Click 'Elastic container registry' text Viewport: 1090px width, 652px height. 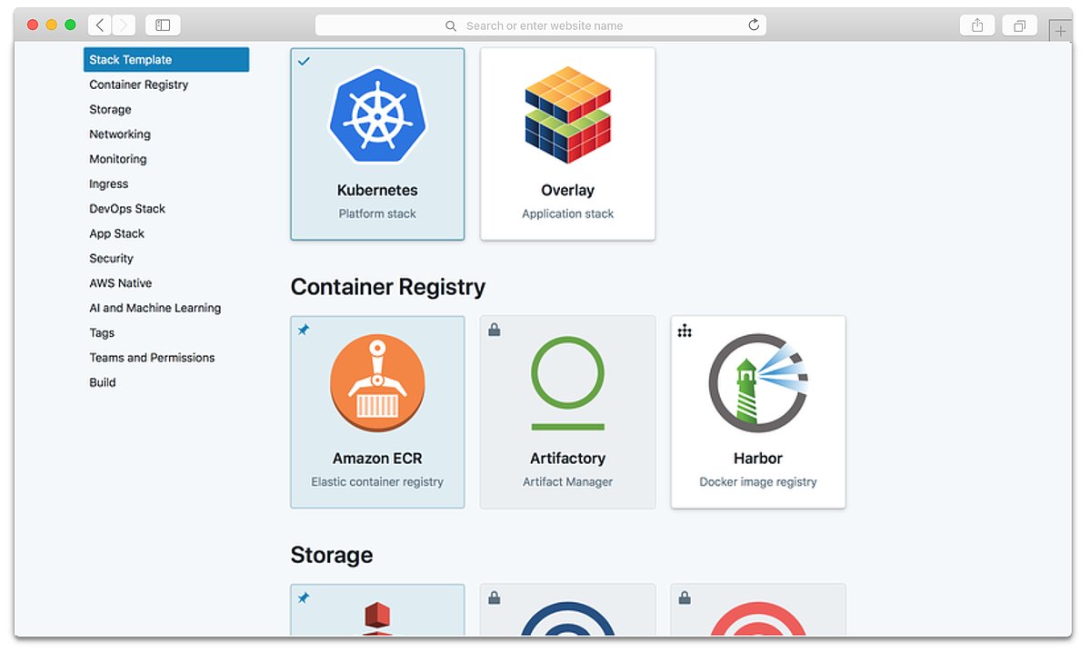[x=377, y=482]
